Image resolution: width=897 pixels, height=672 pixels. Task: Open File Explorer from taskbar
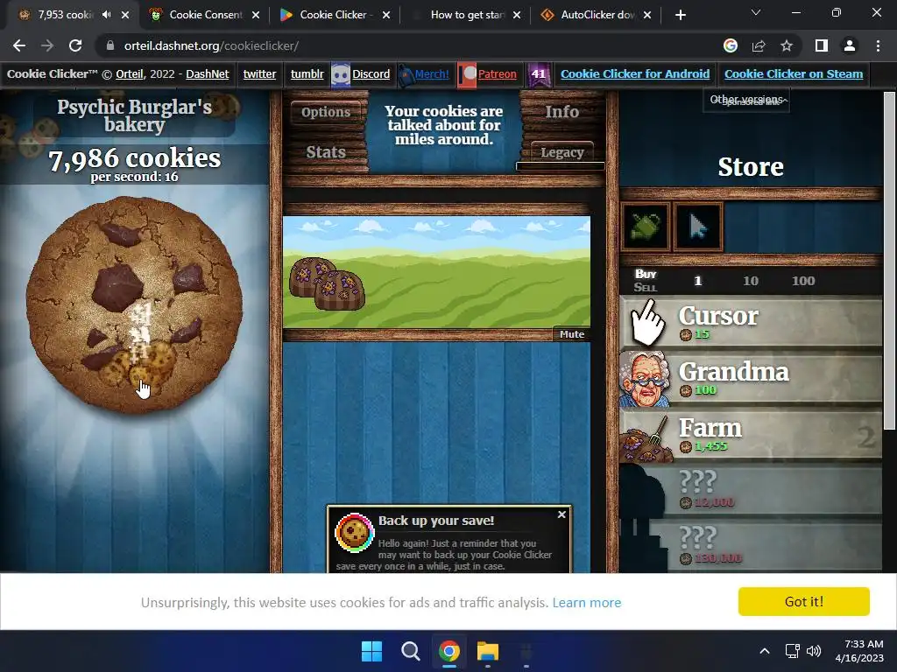pos(488,651)
